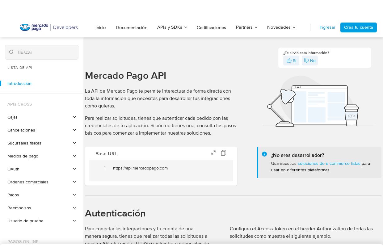Expand the Medios de pago section

42,156
